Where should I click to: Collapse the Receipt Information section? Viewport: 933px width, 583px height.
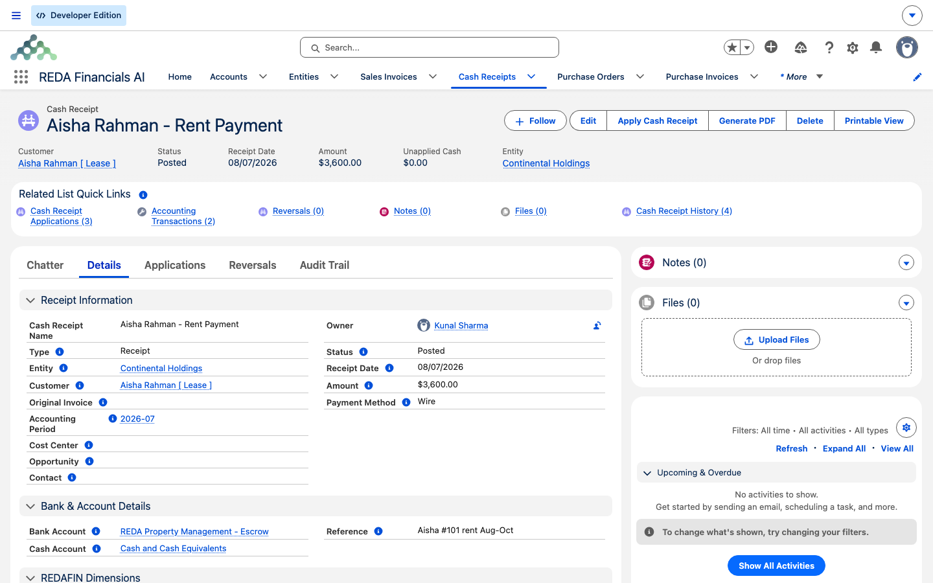30,301
